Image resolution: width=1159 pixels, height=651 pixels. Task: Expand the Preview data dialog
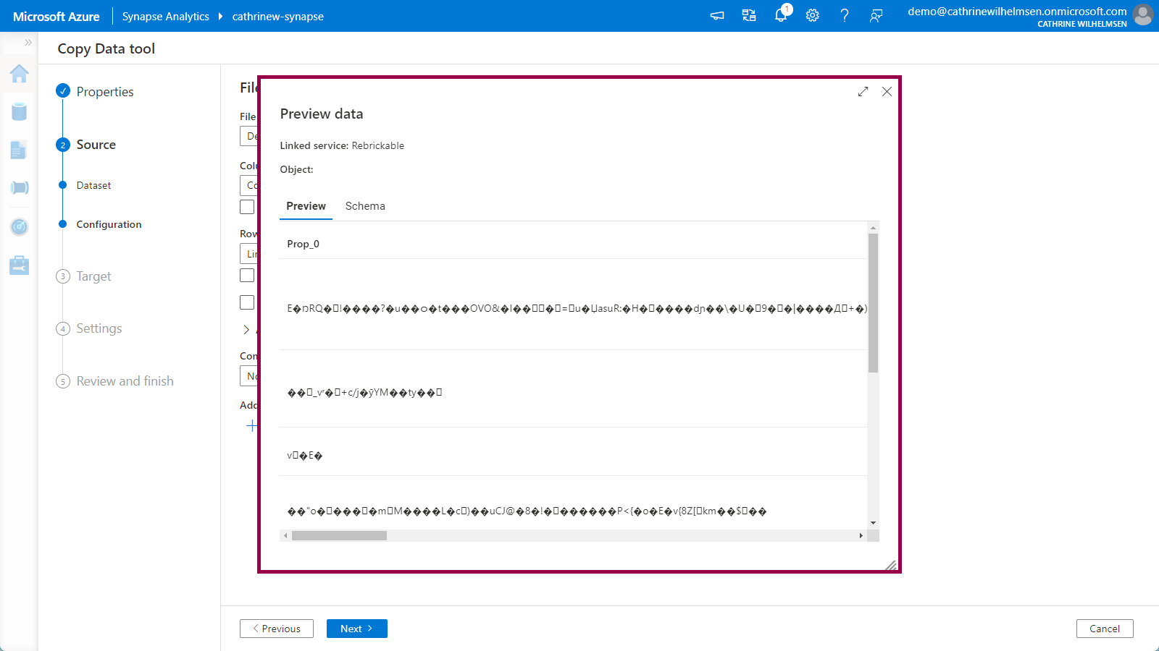click(x=863, y=92)
